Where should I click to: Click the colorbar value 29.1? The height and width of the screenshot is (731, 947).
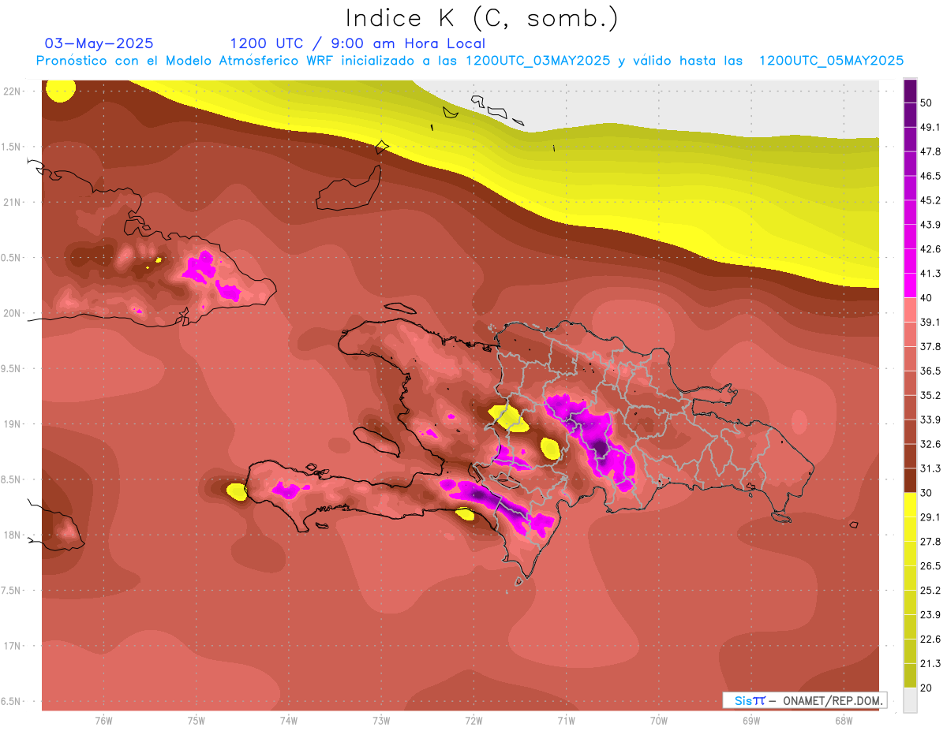[x=930, y=517]
